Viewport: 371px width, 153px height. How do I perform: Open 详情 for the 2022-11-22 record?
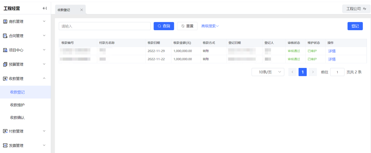(x=332, y=59)
